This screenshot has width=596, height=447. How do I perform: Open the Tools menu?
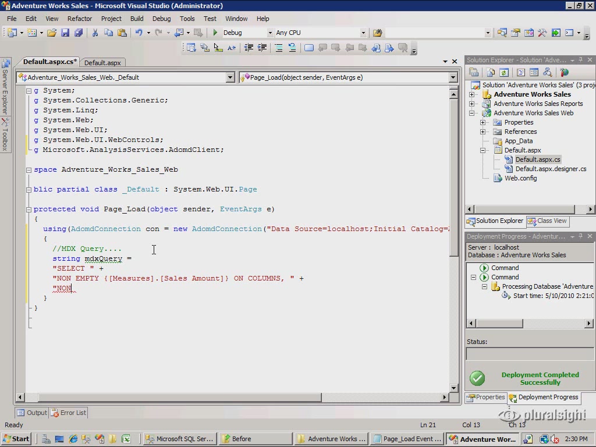(x=187, y=19)
